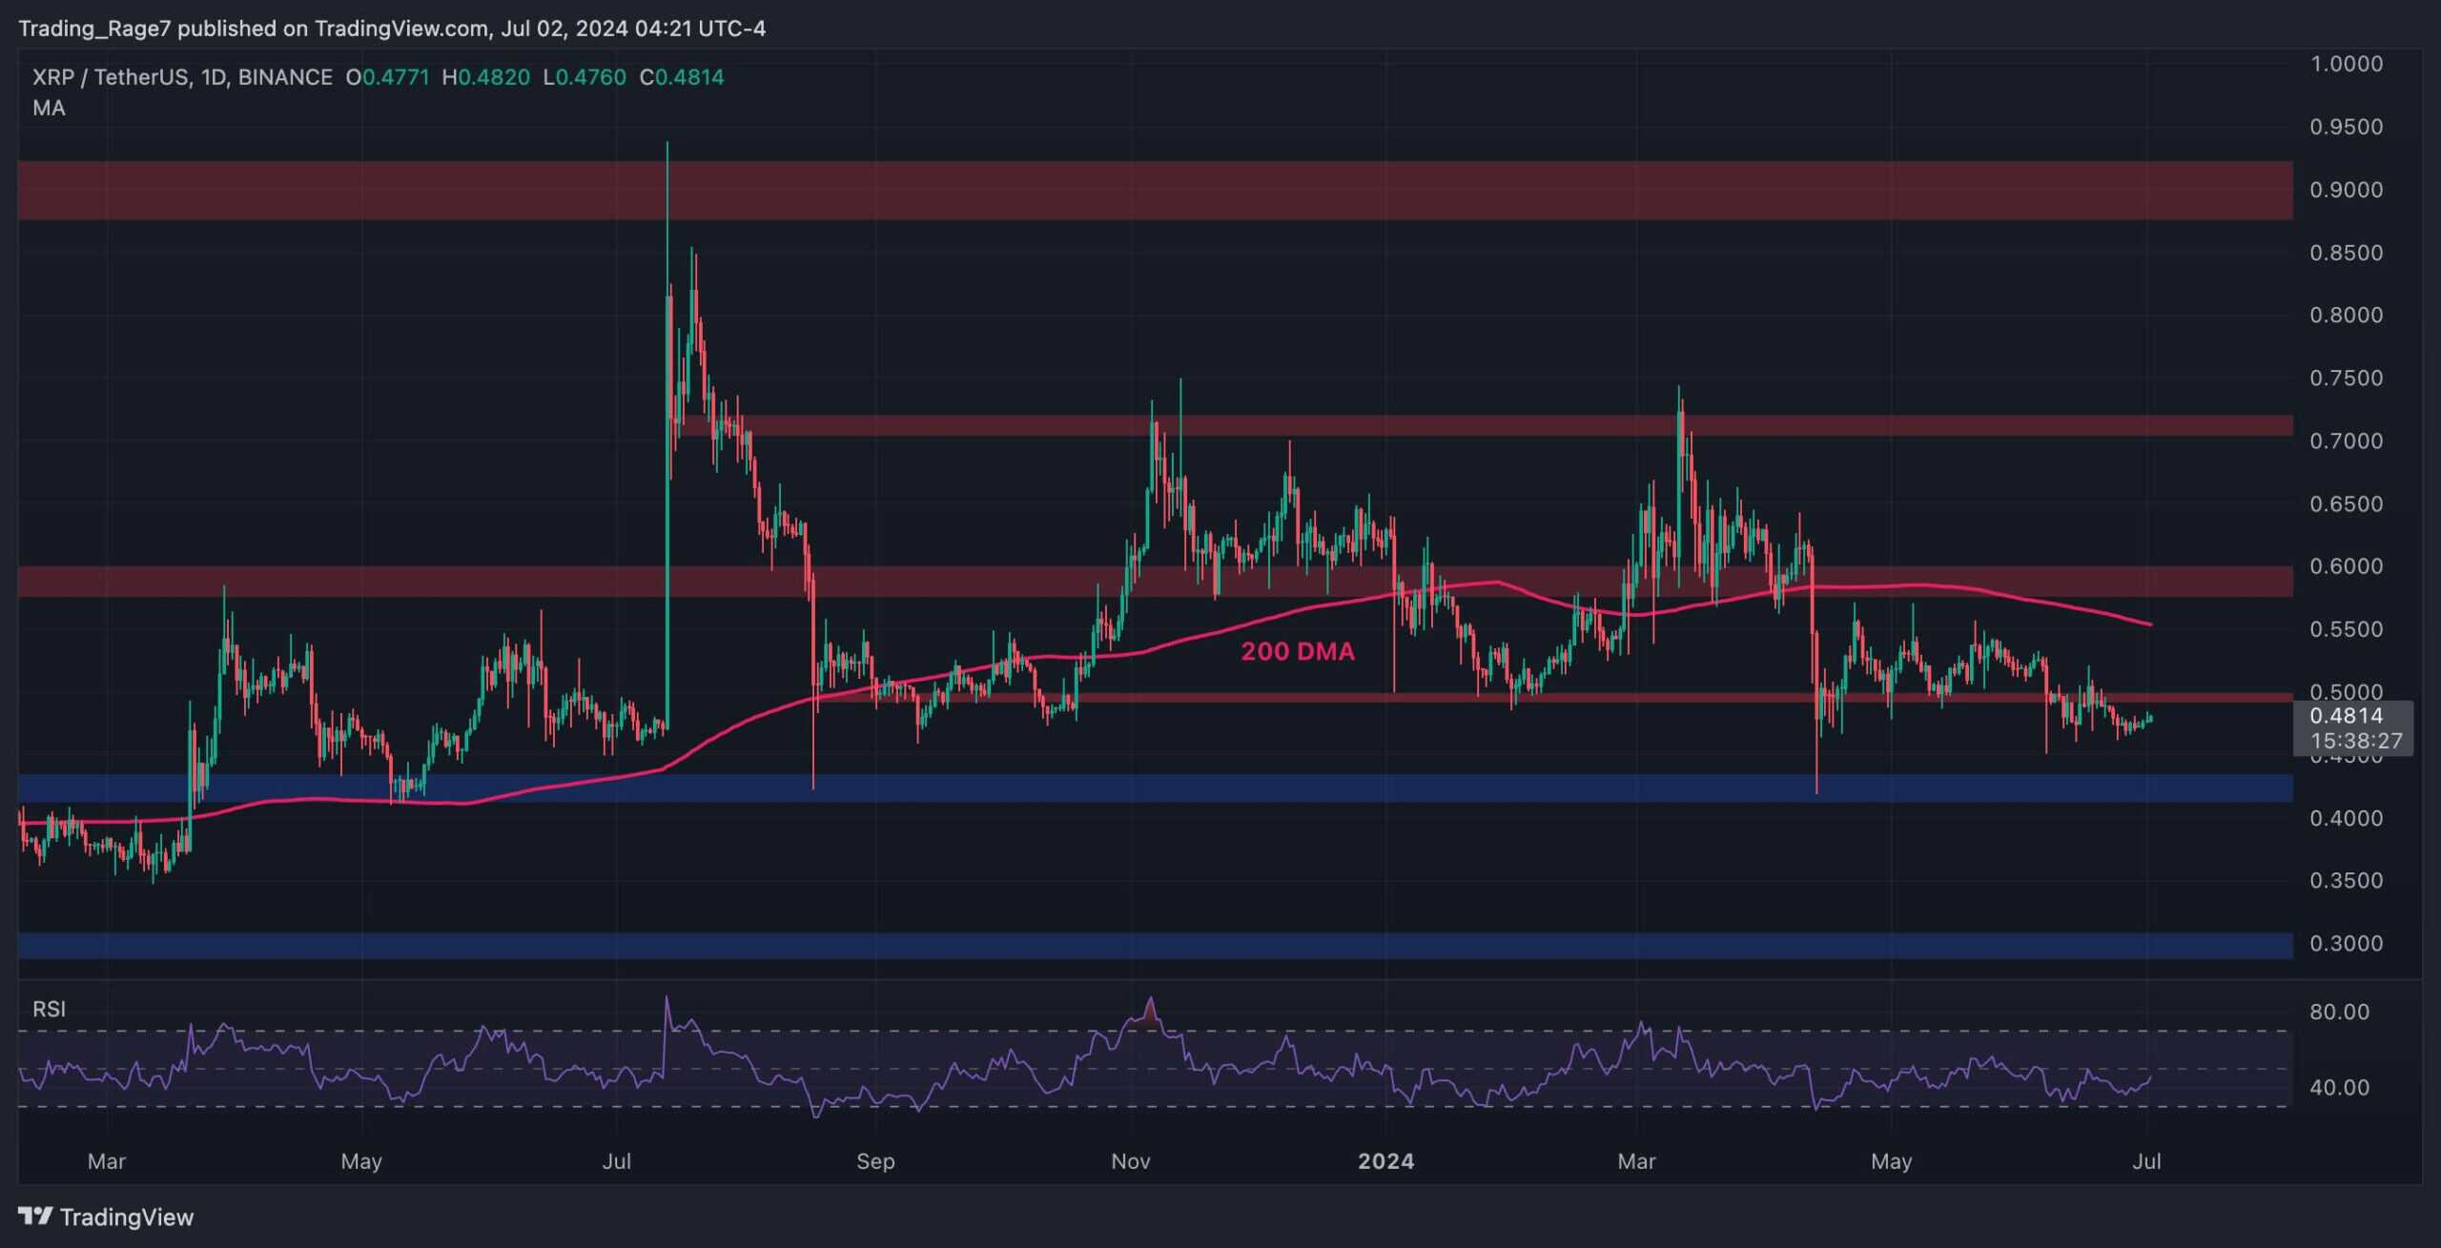Click the Trading_Rage7 published header text

click(x=392, y=29)
